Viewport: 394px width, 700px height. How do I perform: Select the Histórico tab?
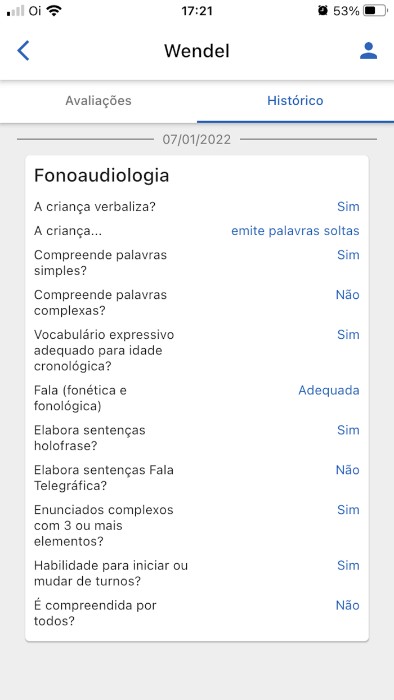click(295, 101)
